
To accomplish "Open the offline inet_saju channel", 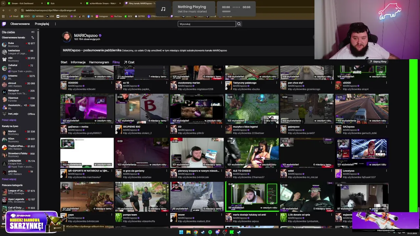I will pyautogui.click(x=19, y=114).
